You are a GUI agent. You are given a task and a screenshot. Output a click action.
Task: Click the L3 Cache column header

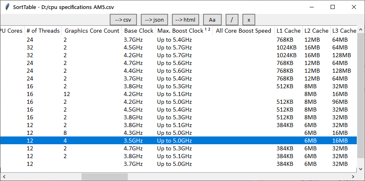(x=344, y=31)
